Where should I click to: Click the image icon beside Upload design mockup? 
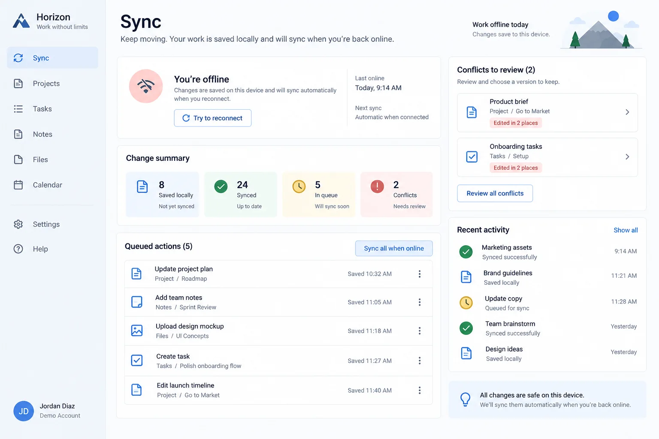coord(137,331)
